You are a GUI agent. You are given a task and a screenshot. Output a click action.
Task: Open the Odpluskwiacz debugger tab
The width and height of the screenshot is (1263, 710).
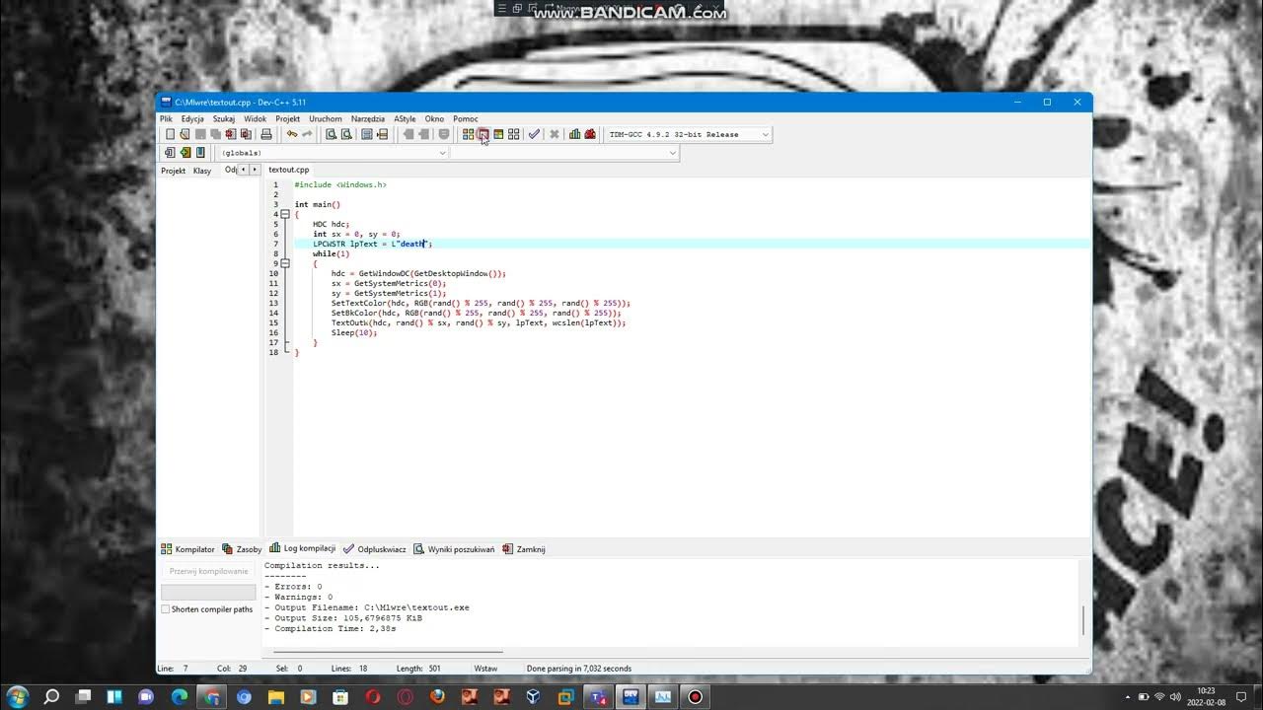(376, 549)
